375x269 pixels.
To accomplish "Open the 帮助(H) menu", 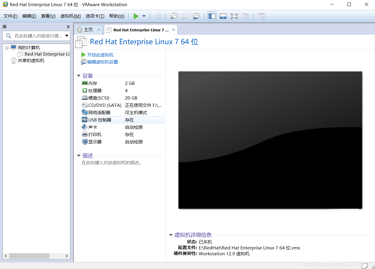I will tap(116, 16).
